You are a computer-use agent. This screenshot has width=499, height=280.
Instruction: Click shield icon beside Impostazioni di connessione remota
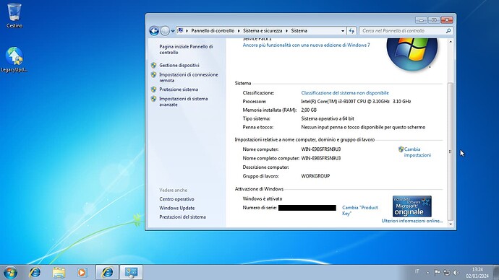(154, 74)
